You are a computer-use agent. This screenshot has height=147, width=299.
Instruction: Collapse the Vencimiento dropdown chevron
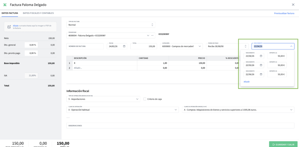click(x=291, y=46)
